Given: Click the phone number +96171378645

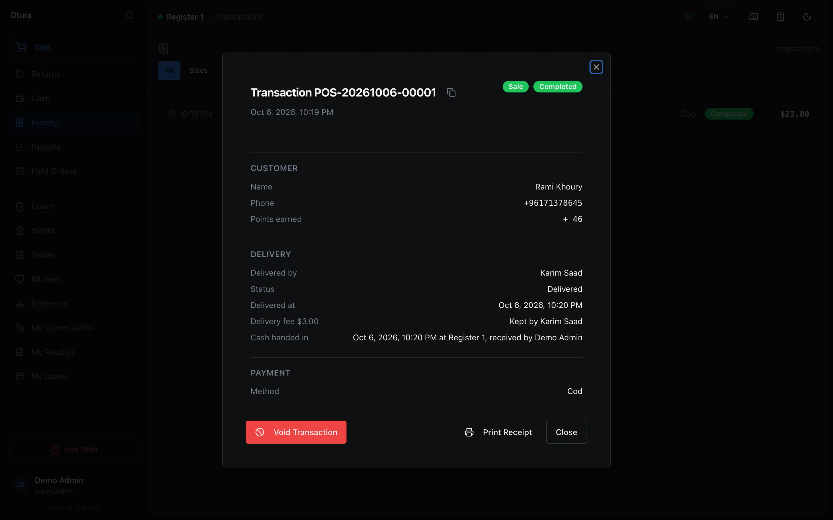Looking at the screenshot, I should point(553,203).
